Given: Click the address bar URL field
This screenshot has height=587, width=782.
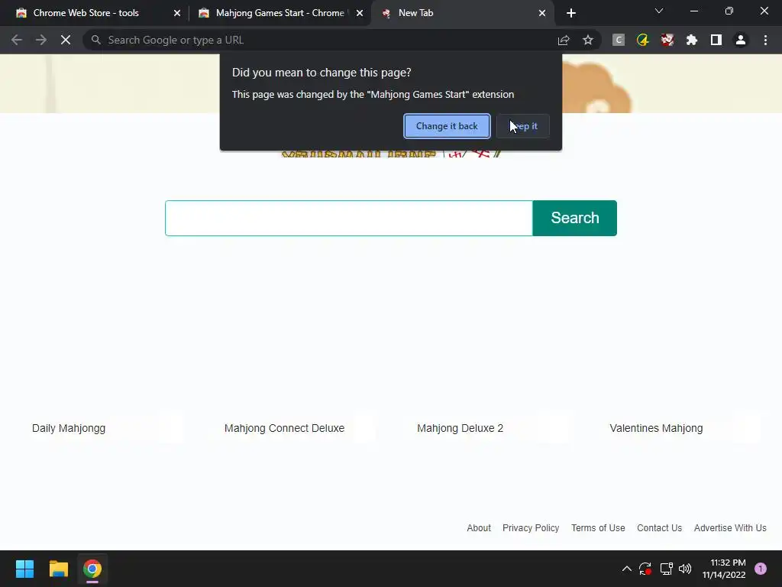Looking at the screenshot, I should [319, 40].
